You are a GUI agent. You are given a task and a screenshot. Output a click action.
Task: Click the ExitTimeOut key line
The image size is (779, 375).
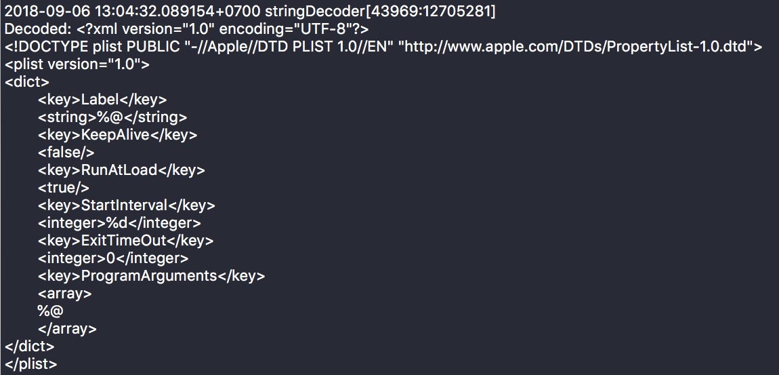click(125, 241)
